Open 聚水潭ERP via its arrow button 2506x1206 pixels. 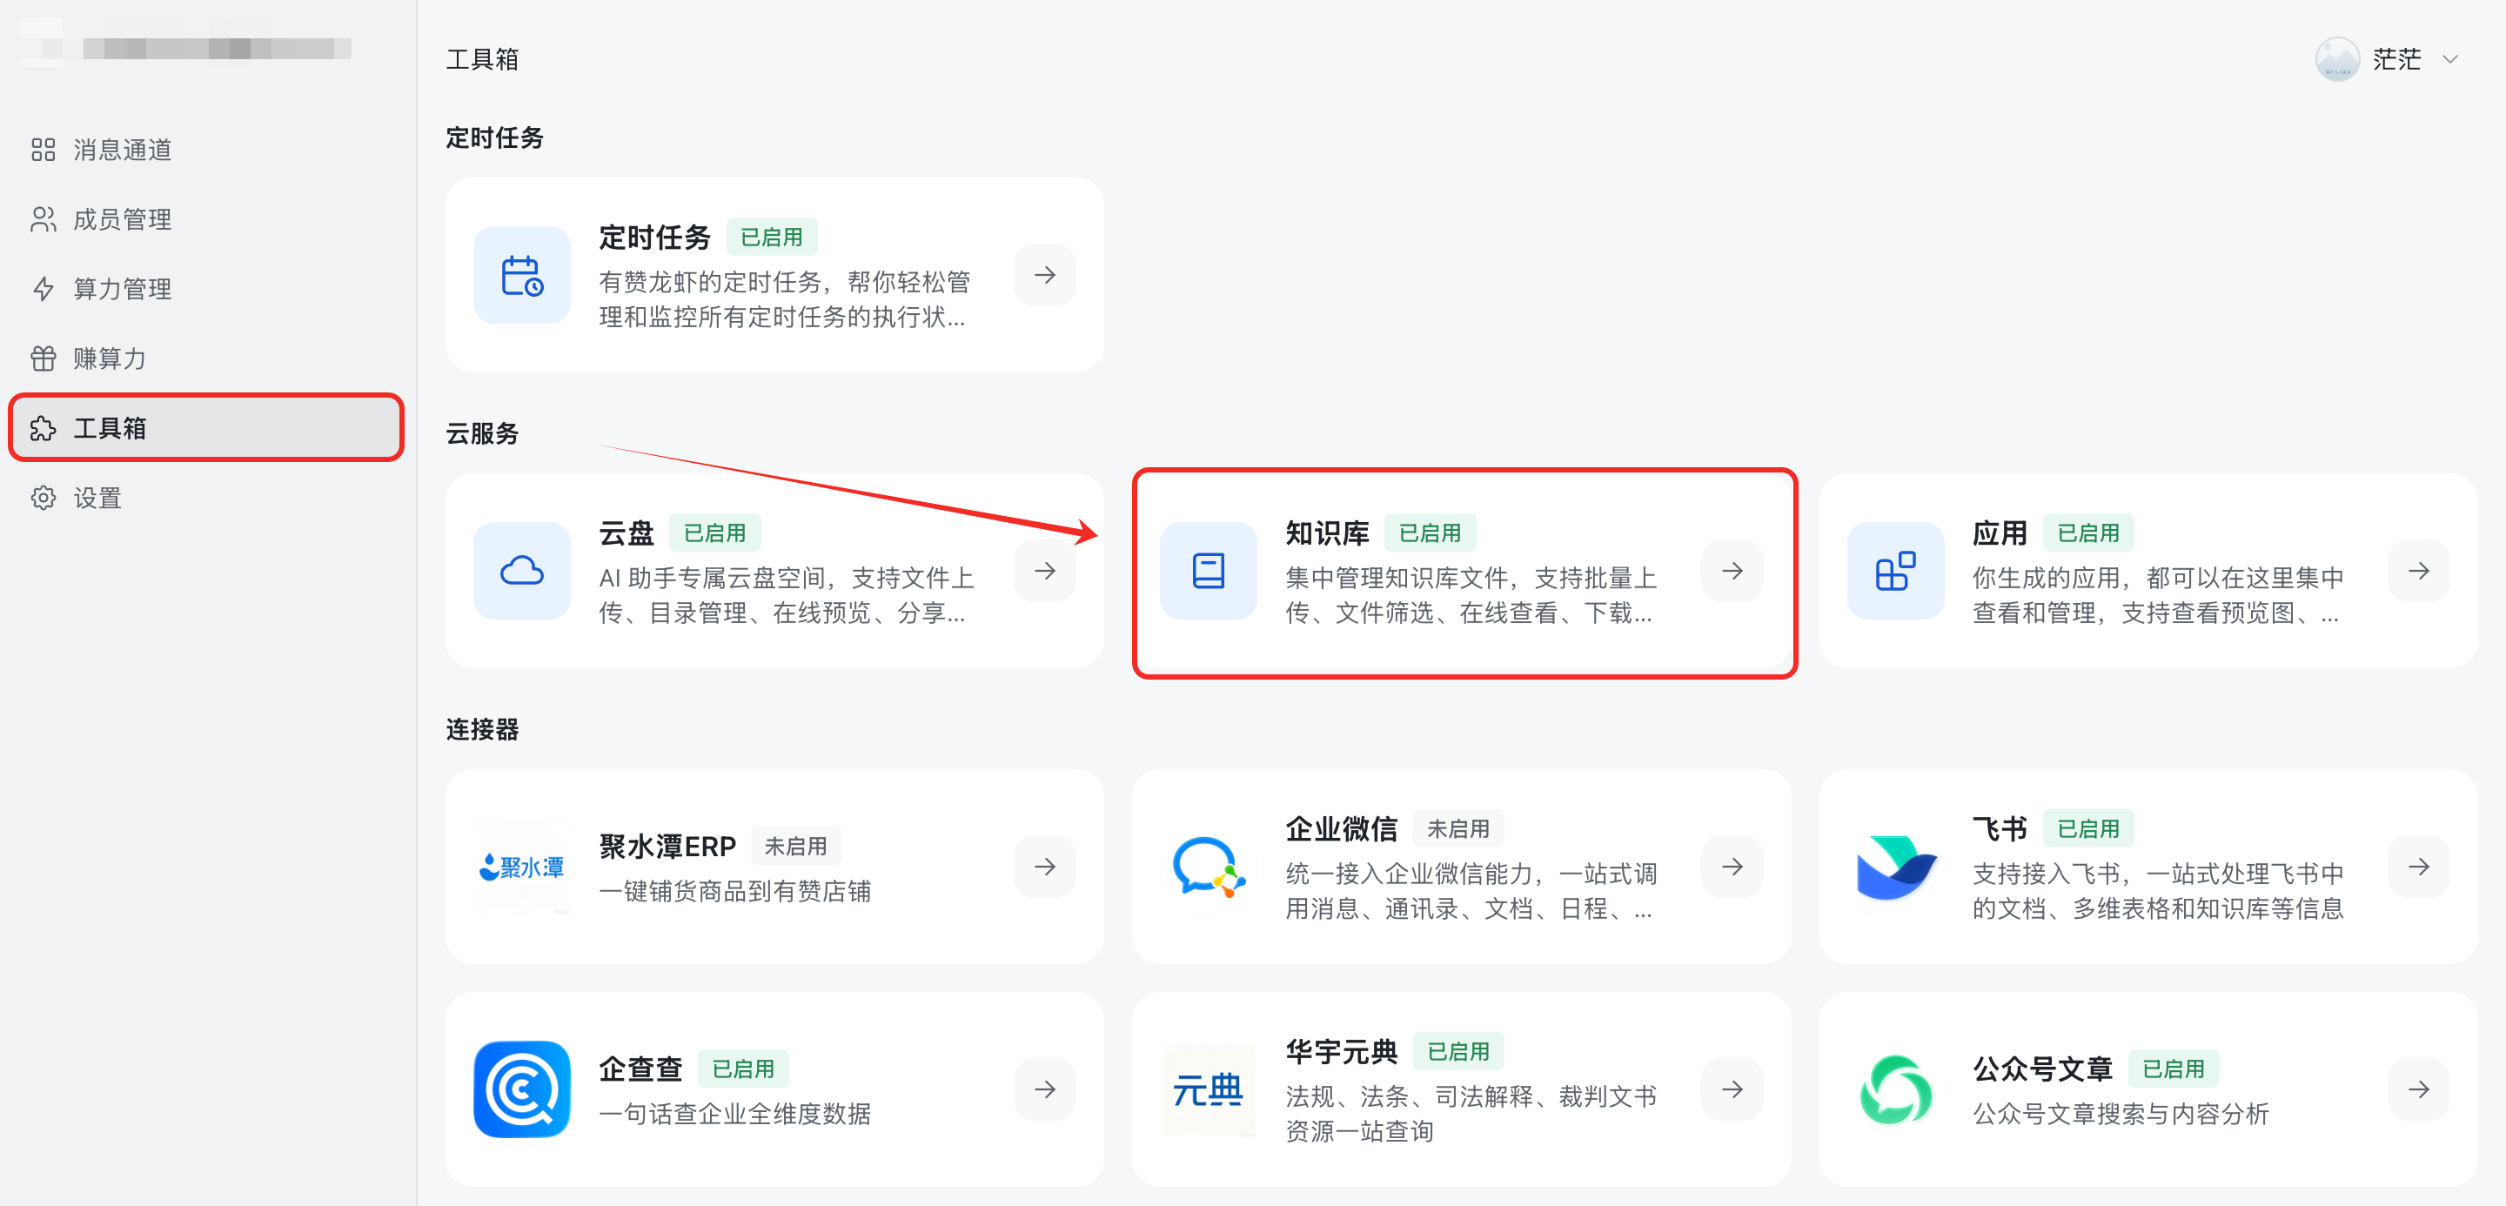[x=1045, y=867]
